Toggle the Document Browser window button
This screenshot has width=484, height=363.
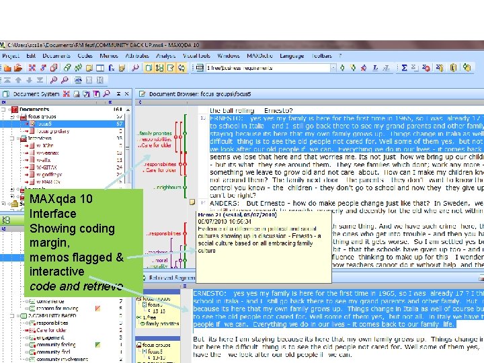[x=170, y=68]
